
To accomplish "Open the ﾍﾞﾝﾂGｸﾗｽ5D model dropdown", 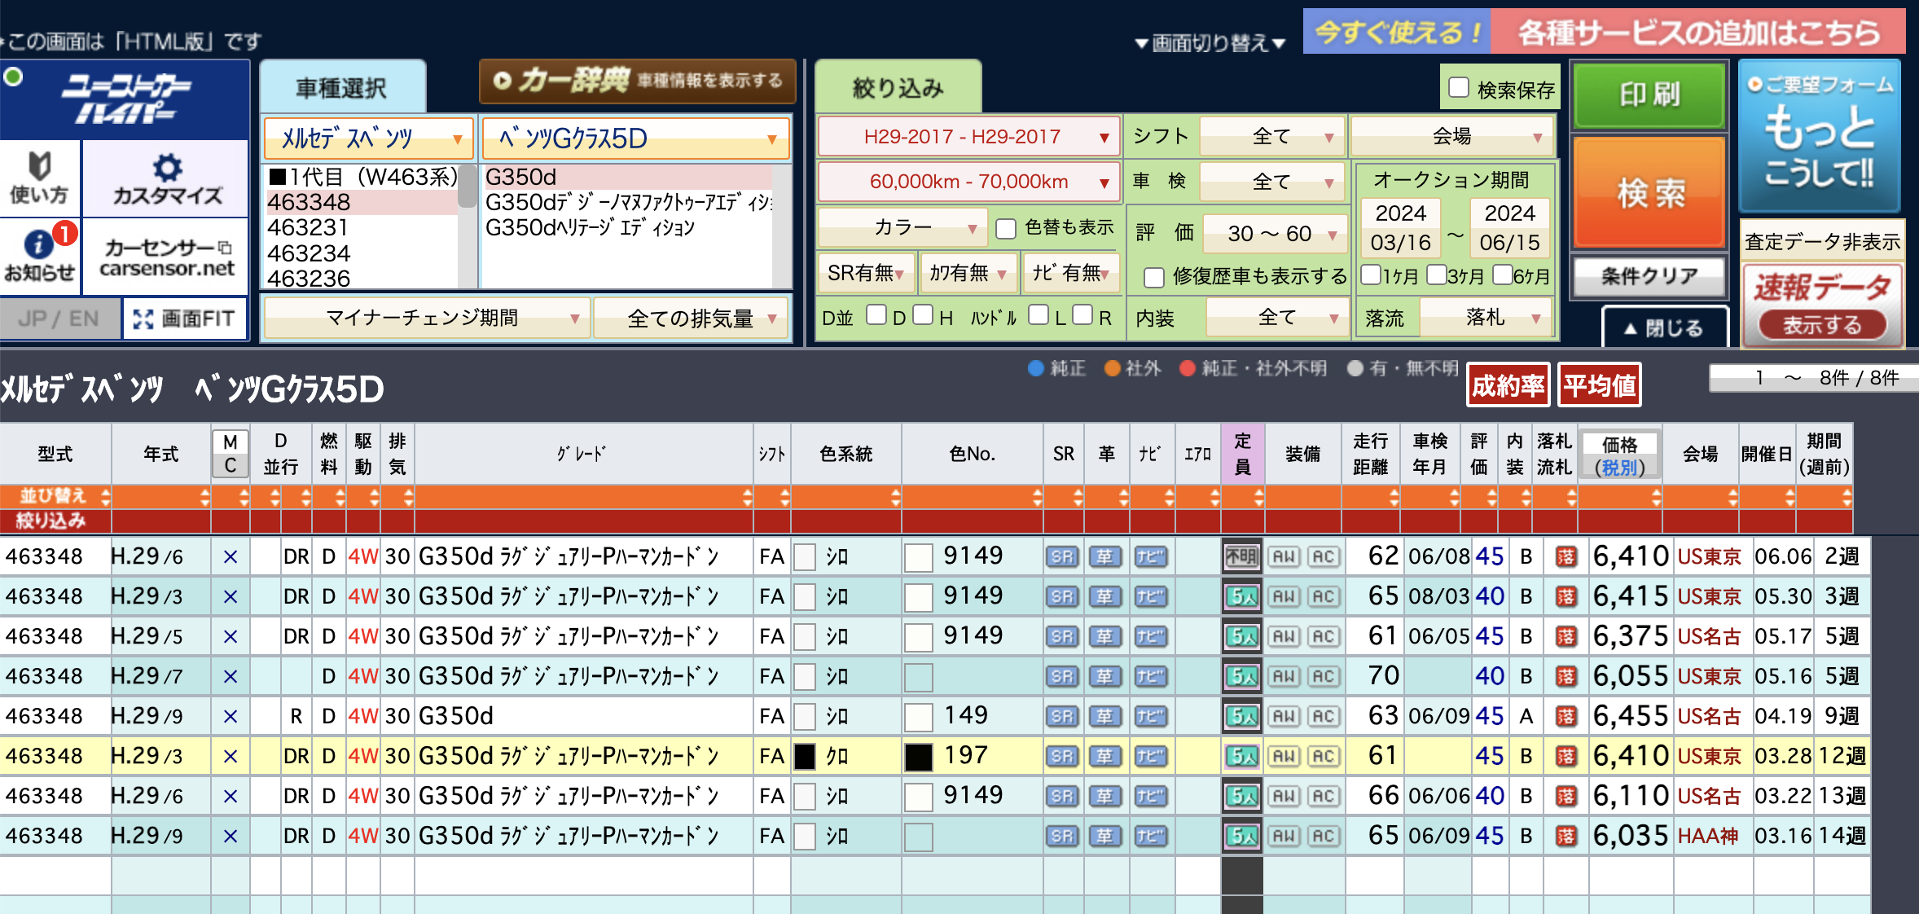I will click(635, 138).
